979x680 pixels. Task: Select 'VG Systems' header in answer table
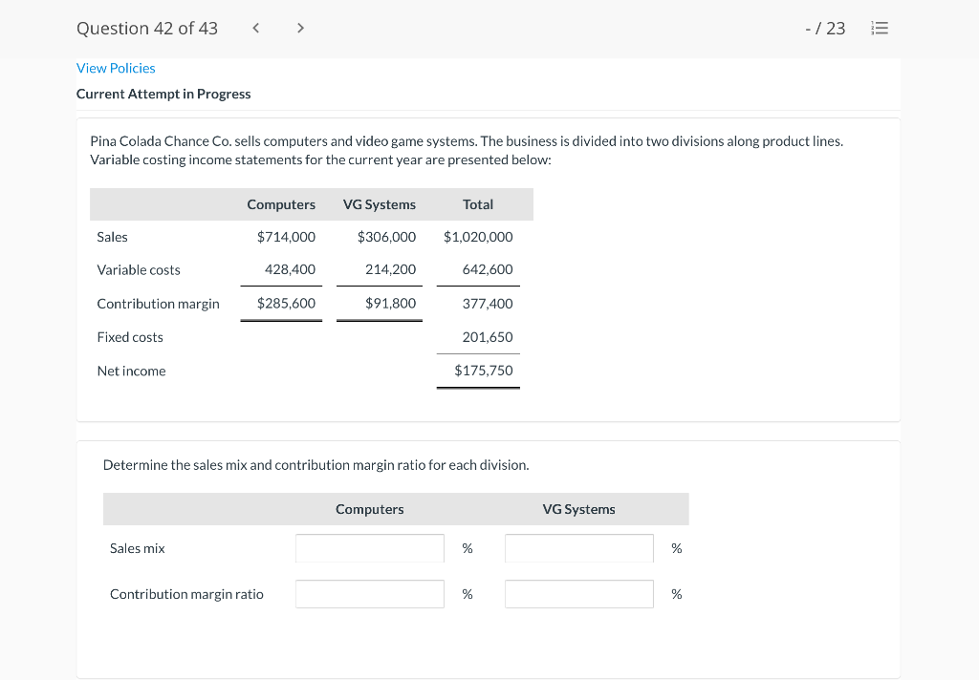[x=578, y=509]
